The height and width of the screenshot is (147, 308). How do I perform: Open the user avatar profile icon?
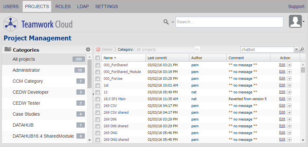(x=295, y=21)
